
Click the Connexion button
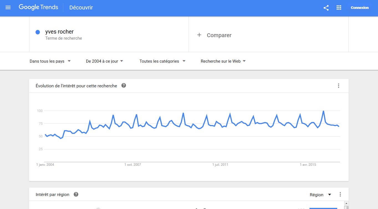360,8
